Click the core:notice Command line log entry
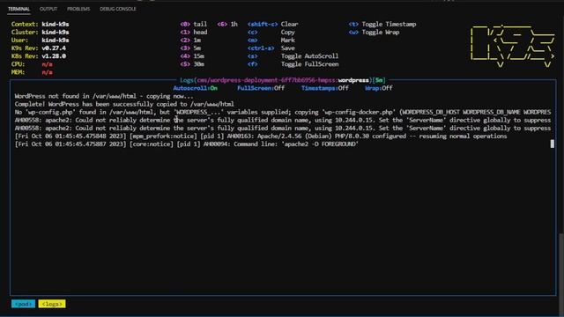 (x=187, y=144)
